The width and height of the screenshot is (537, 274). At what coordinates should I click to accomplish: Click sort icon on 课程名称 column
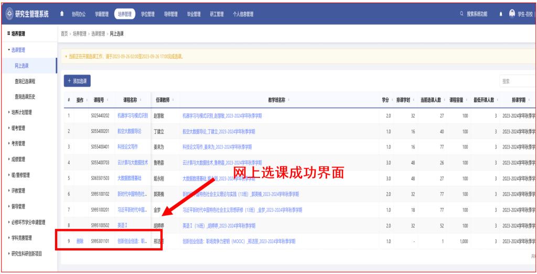click(142, 100)
